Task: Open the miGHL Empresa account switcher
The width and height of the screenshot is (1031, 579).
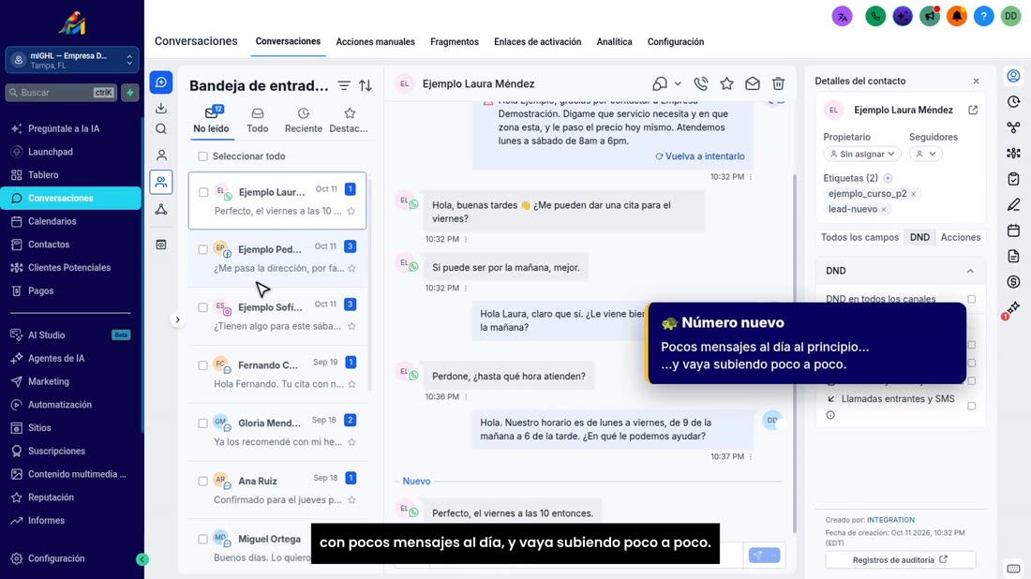Action: click(x=72, y=61)
